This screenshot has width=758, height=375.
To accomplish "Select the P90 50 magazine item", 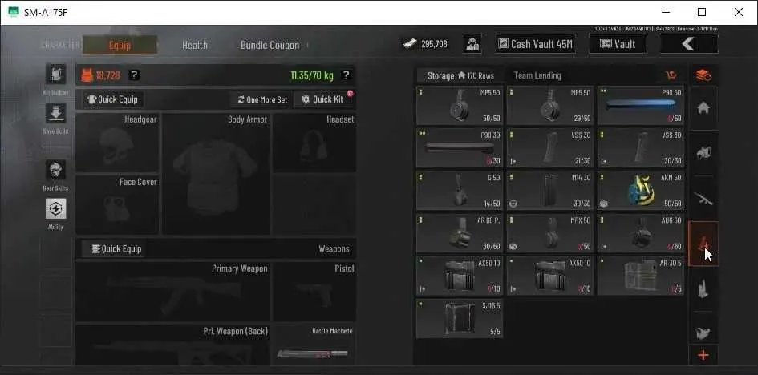I will pyautogui.click(x=641, y=106).
